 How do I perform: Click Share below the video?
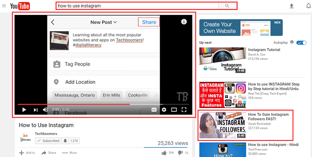(x=49, y=152)
